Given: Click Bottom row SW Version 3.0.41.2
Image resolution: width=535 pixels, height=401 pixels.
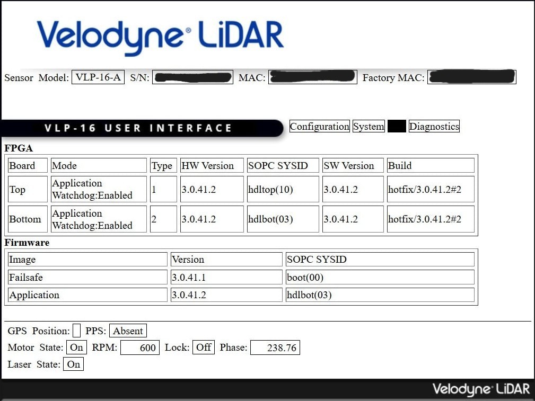Looking at the screenshot, I should [x=353, y=219].
